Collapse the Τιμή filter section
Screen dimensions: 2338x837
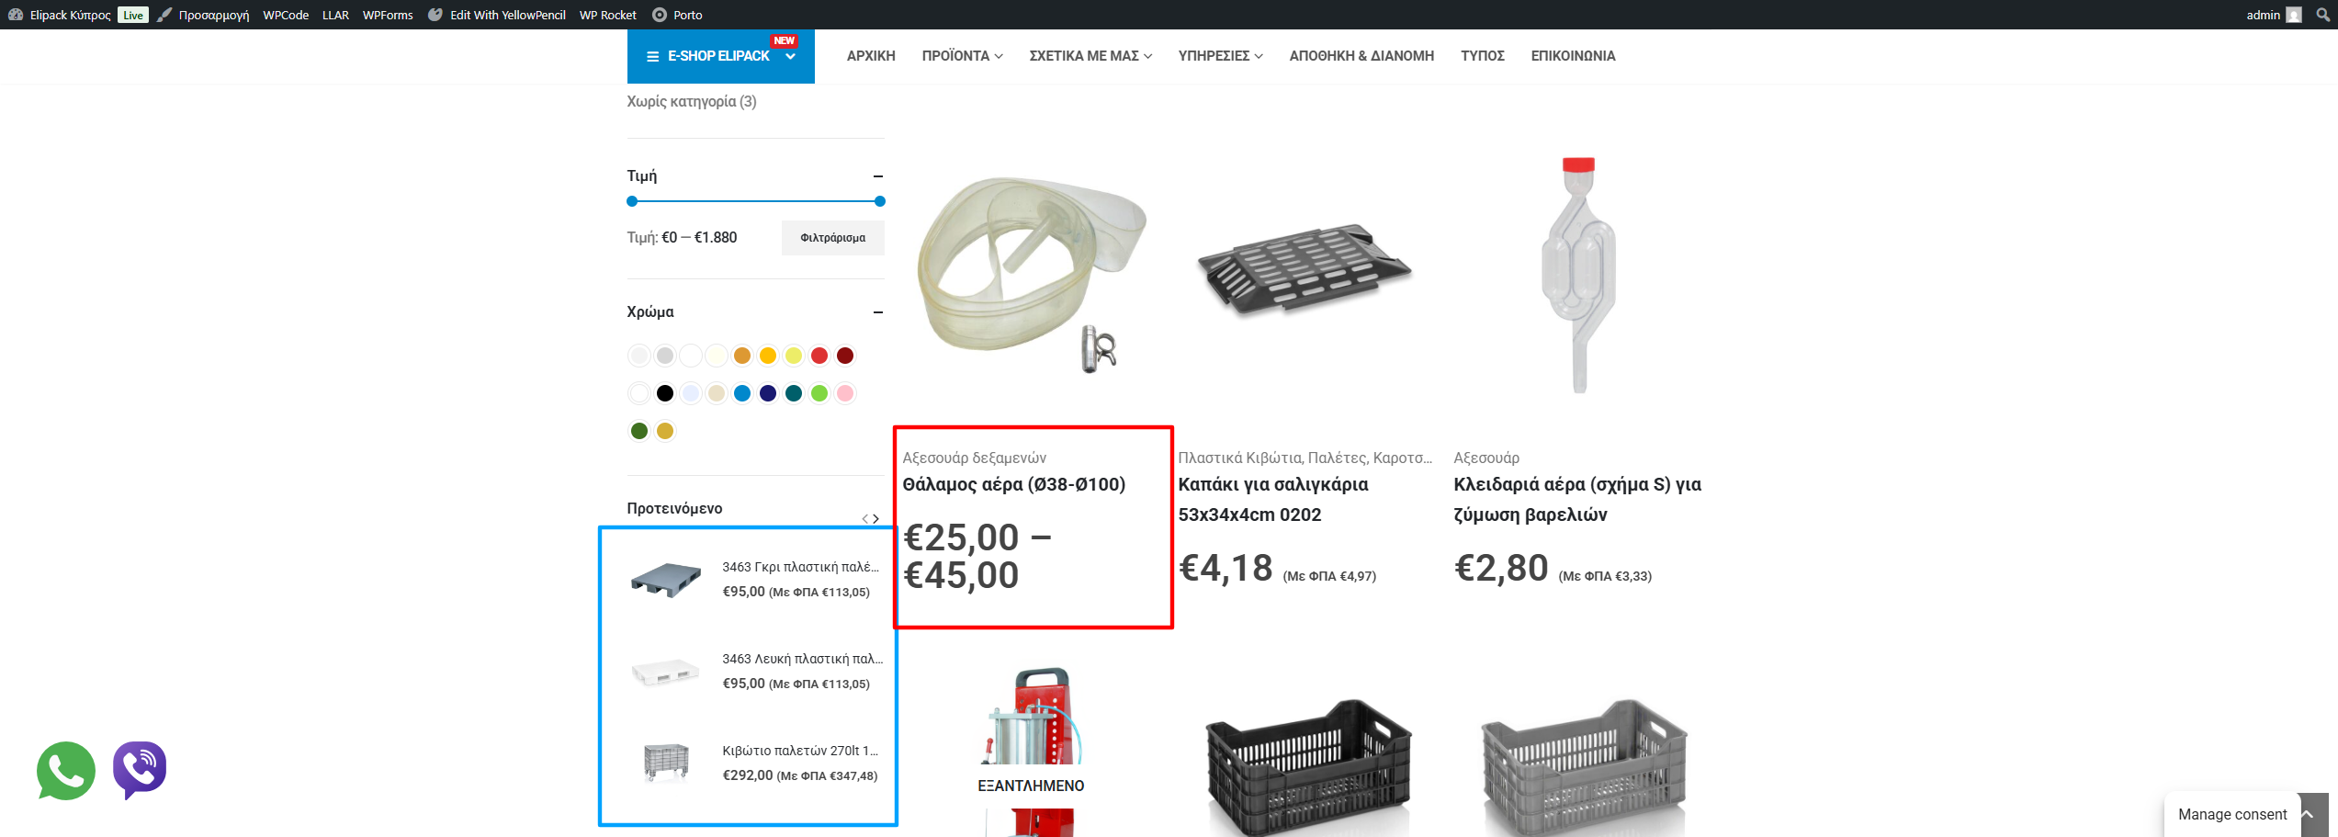pyautogui.click(x=878, y=176)
